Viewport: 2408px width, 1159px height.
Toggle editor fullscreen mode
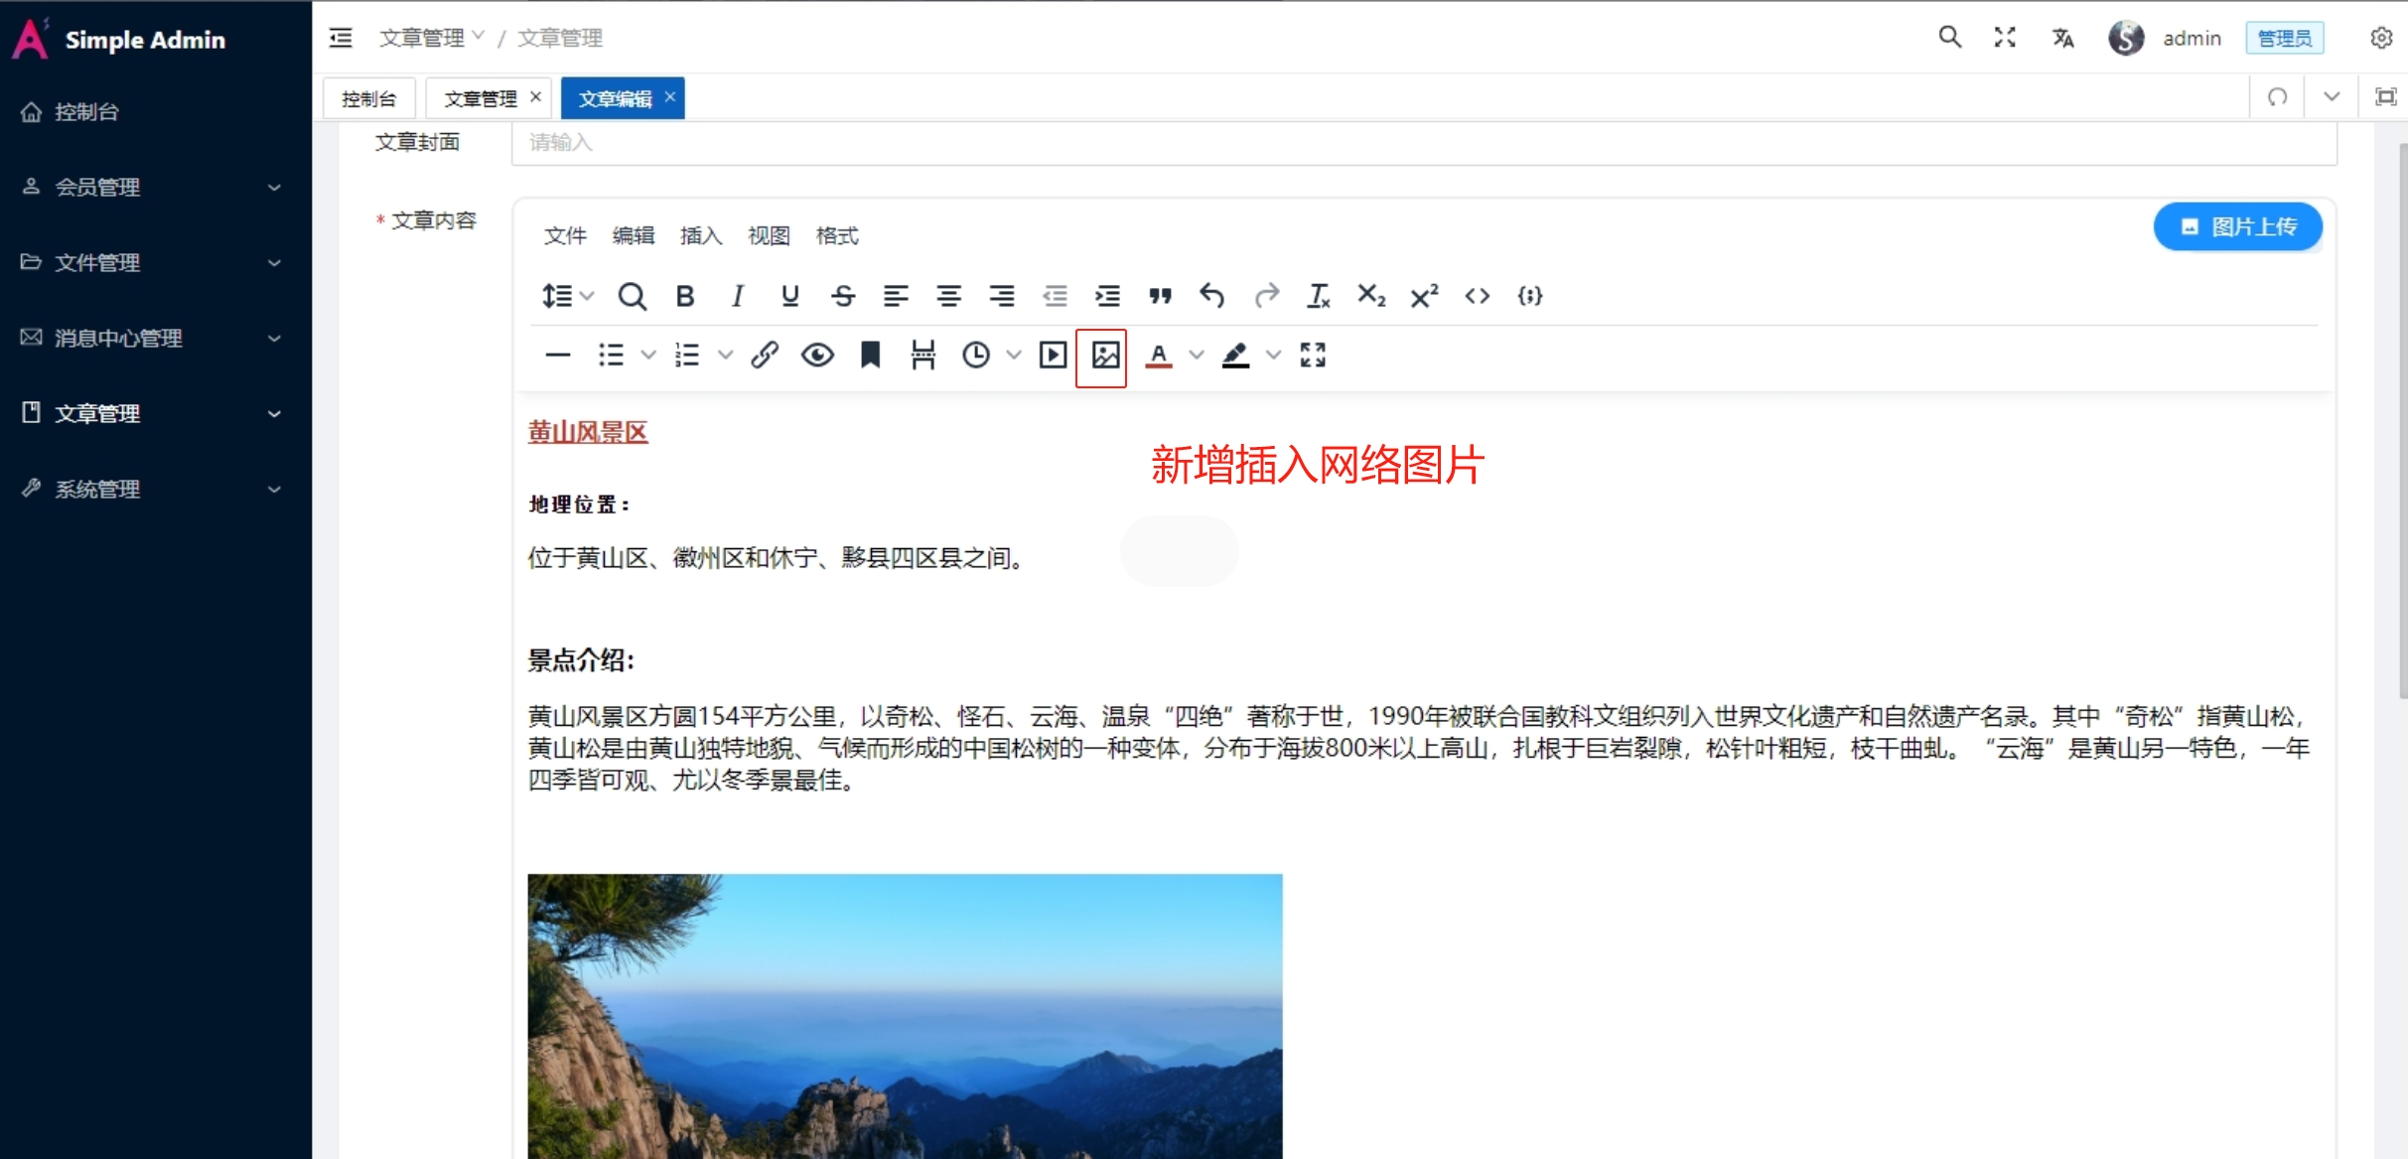(1313, 355)
